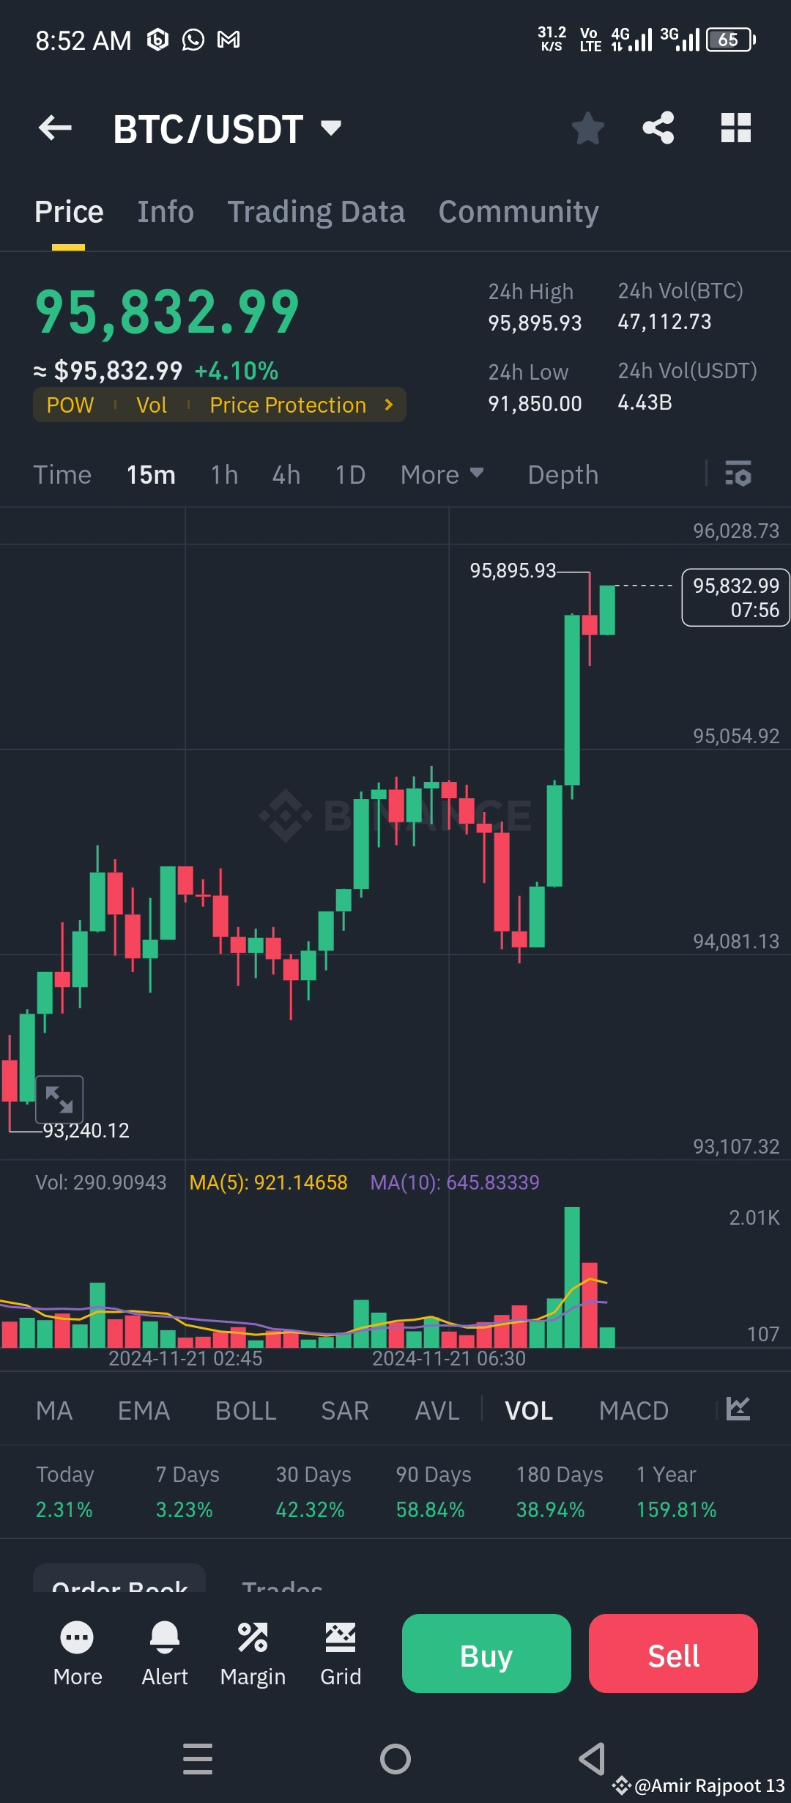Open Margin trading
Screen dimensions: 791x1803
[x=253, y=1651]
